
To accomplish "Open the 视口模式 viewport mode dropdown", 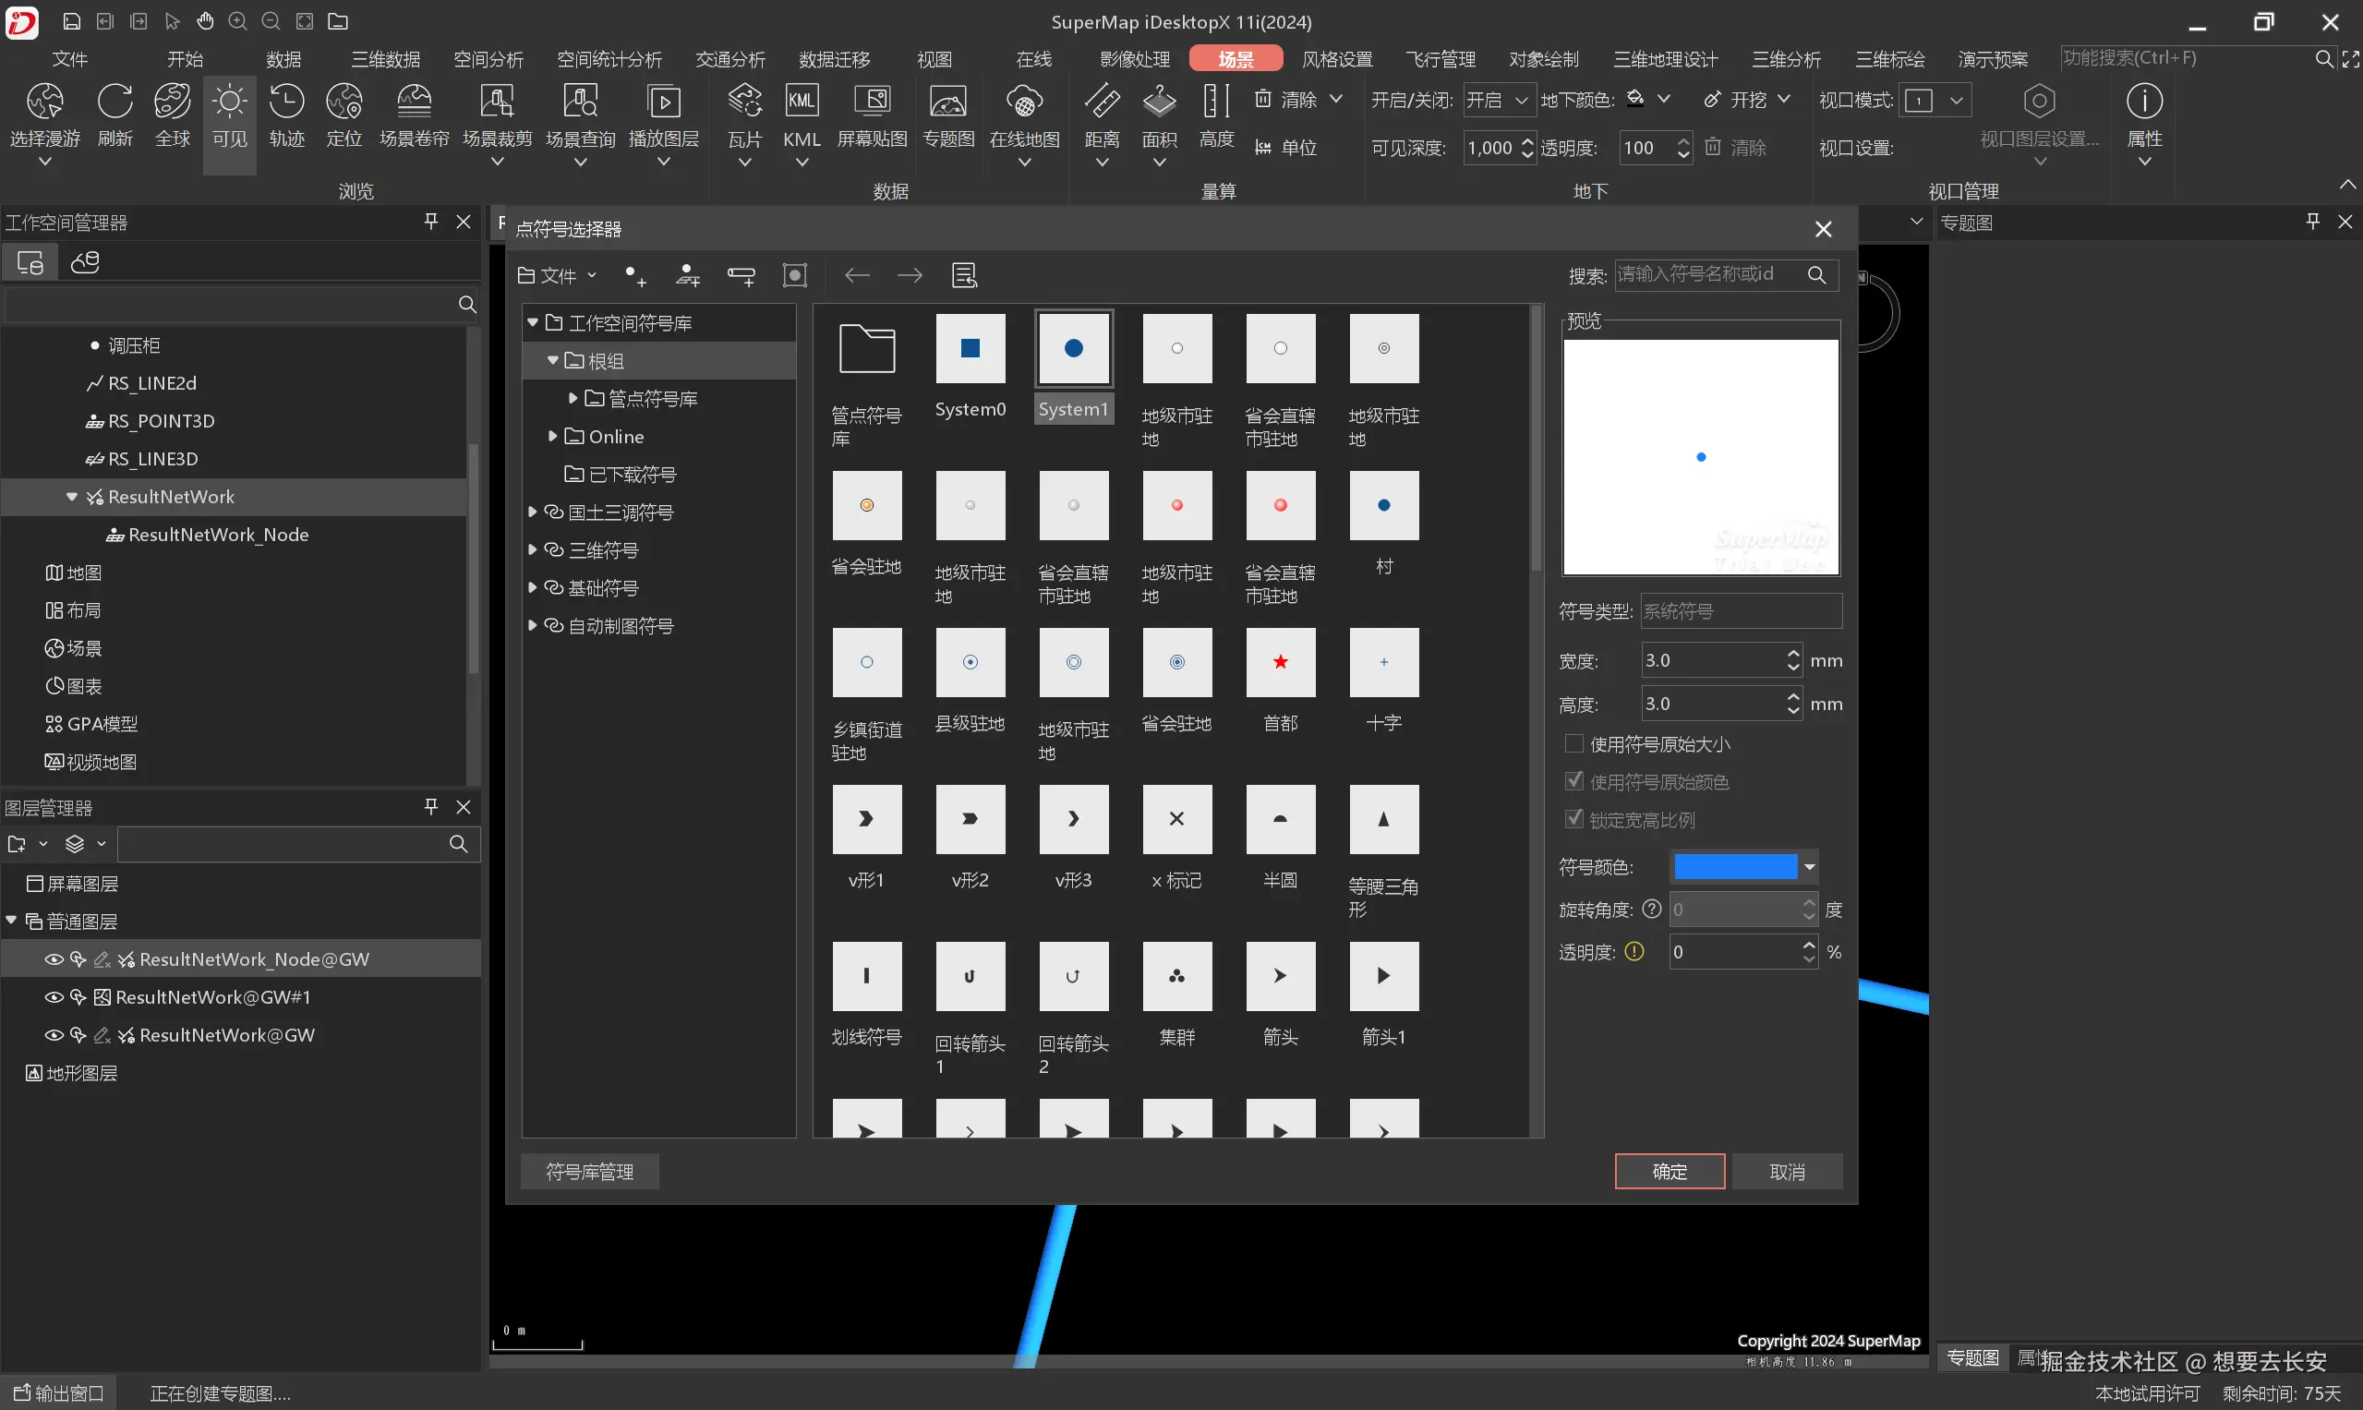I will [1935, 100].
